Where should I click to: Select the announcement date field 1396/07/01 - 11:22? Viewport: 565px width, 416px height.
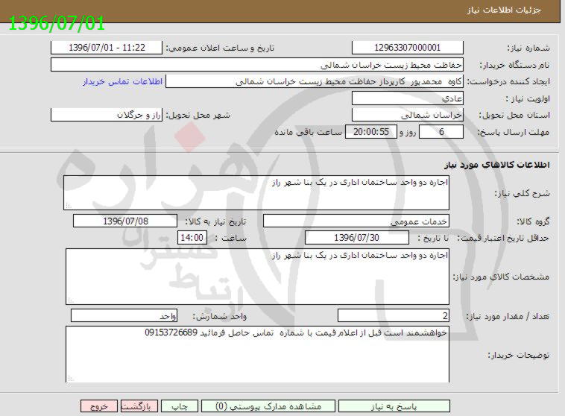click(107, 48)
